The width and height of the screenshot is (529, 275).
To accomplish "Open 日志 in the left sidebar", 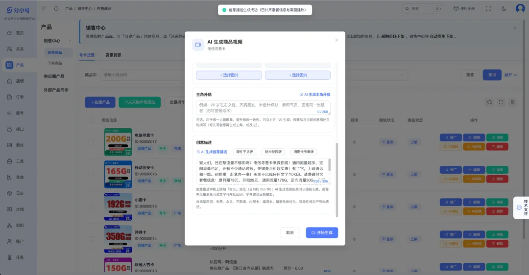I will (x=16, y=193).
